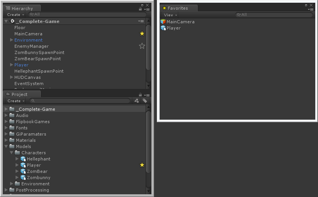Click in the Project search field
This screenshot has height=197, width=318.
[x=80, y=101]
